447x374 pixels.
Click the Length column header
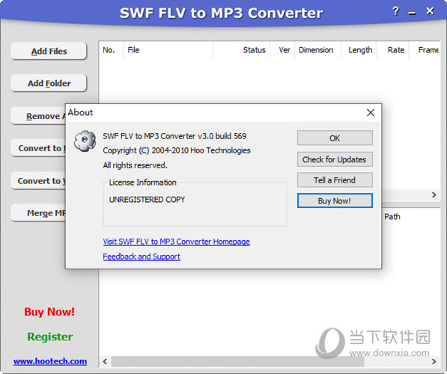coord(359,50)
